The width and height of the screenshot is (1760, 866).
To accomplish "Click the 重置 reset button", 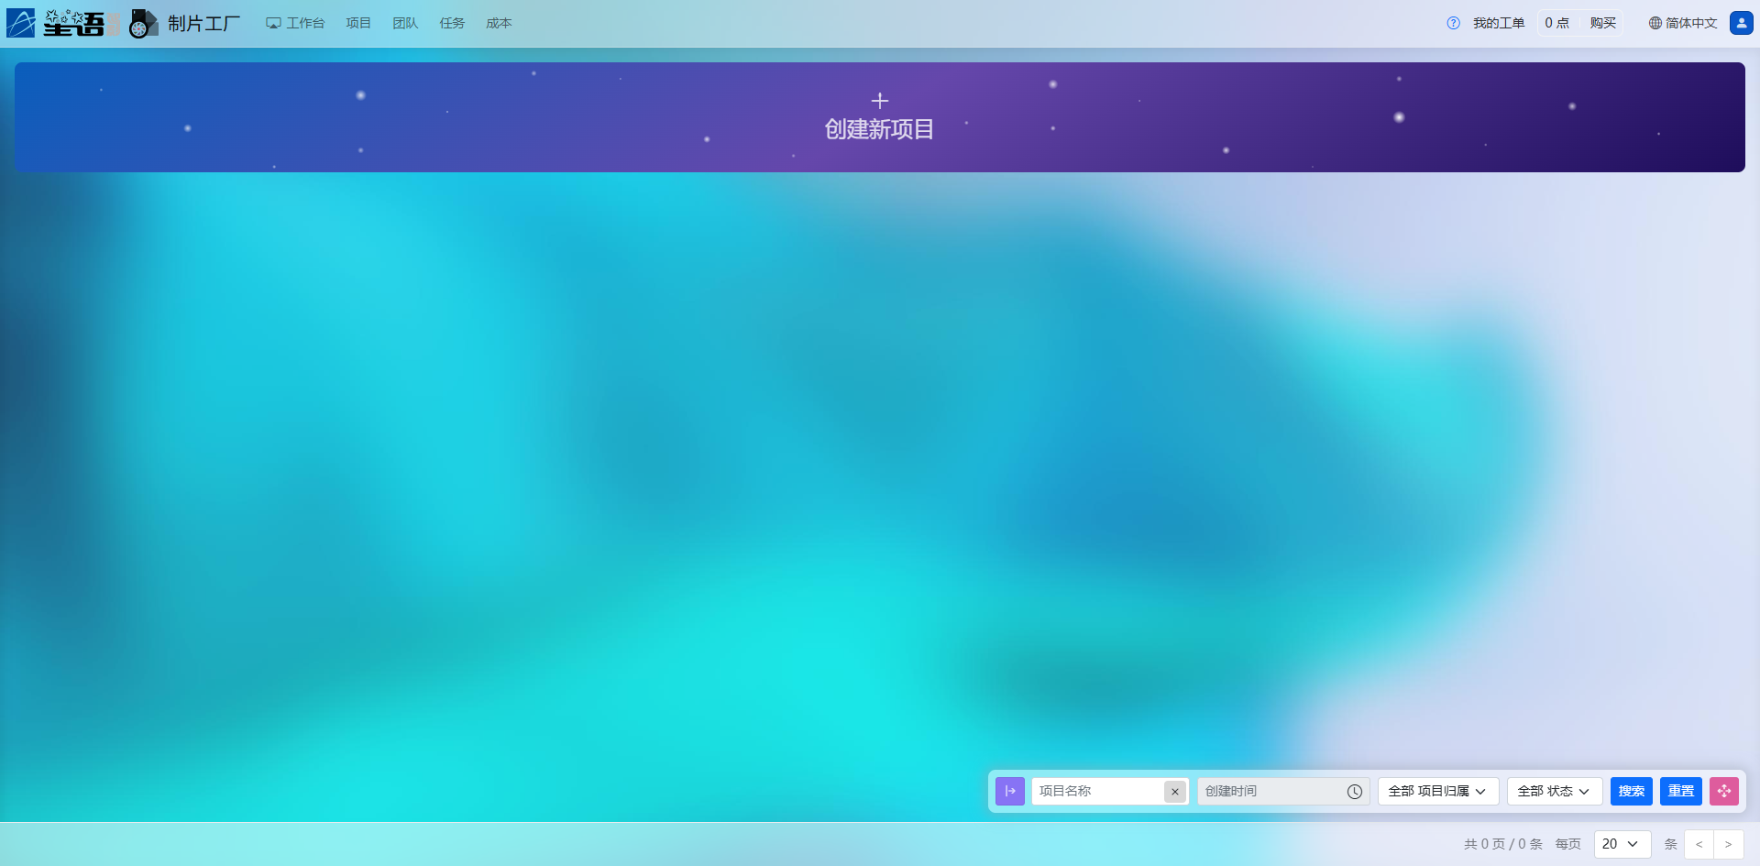I will (x=1680, y=791).
